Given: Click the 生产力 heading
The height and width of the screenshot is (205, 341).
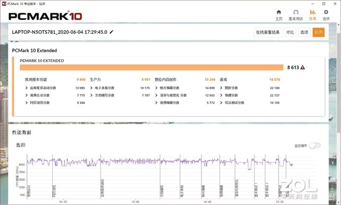Looking at the screenshot, I should [x=95, y=79].
